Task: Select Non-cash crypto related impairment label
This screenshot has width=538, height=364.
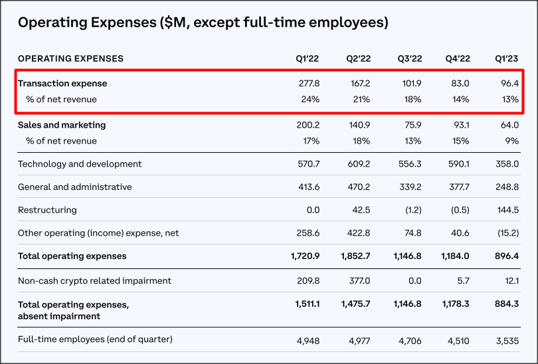Action: coord(94,281)
